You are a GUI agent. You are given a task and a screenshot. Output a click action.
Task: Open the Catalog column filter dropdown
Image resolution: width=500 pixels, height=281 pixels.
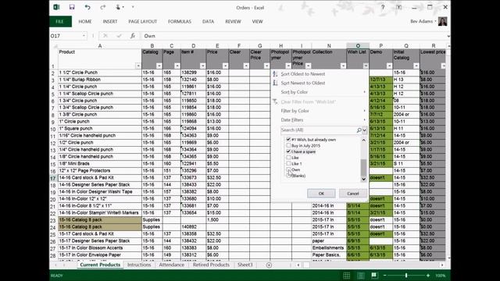click(159, 66)
